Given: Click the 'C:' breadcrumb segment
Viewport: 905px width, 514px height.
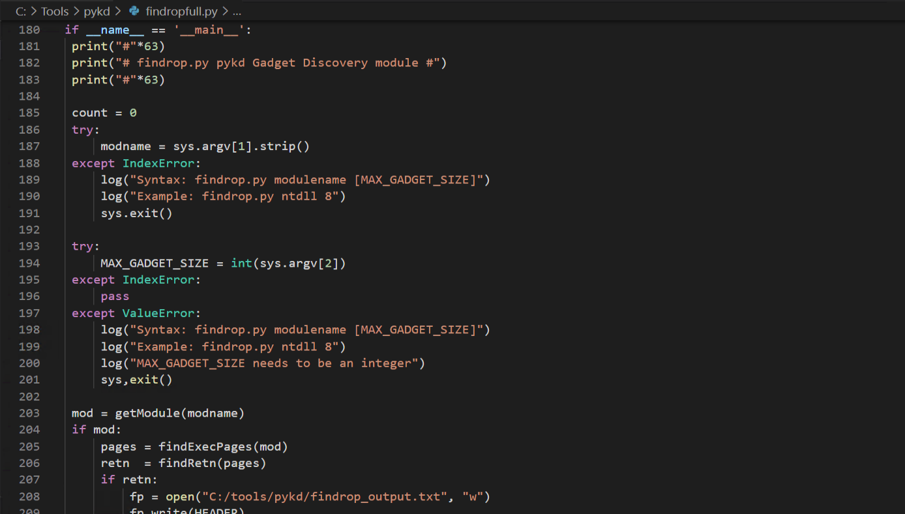Looking at the screenshot, I should pyautogui.click(x=21, y=12).
